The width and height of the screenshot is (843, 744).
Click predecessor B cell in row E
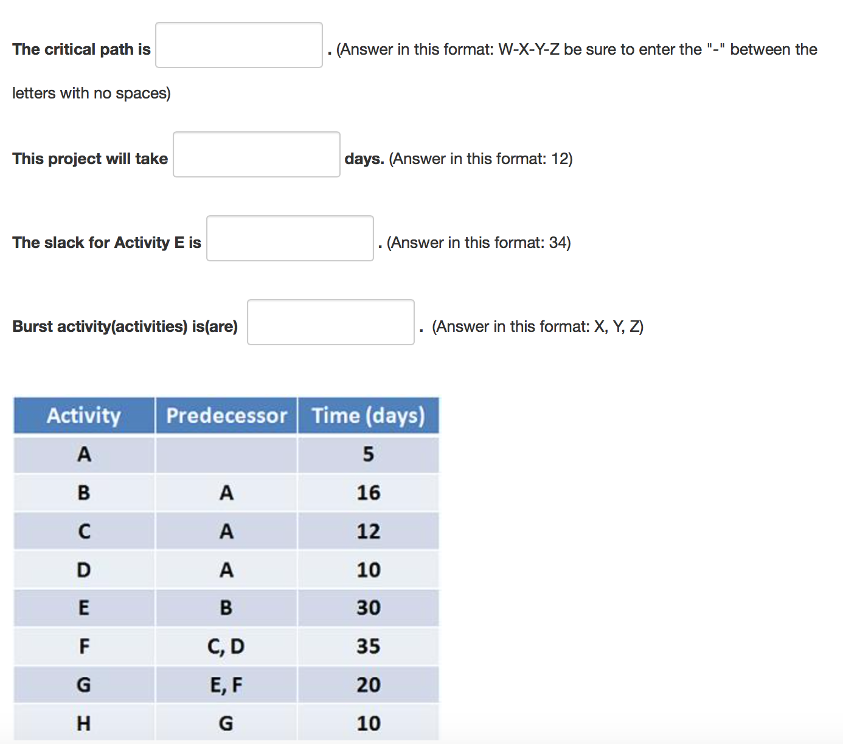(226, 608)
